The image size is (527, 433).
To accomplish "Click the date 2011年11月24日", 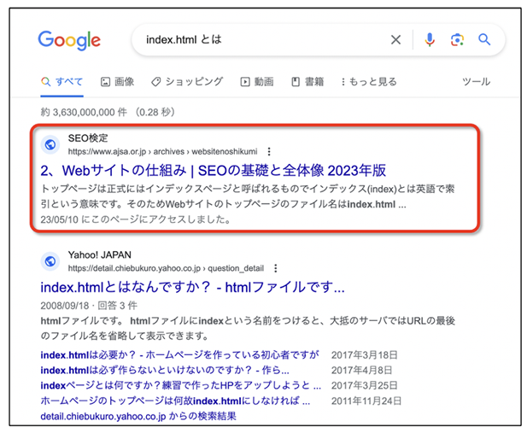I will click(x=366, y=401).
